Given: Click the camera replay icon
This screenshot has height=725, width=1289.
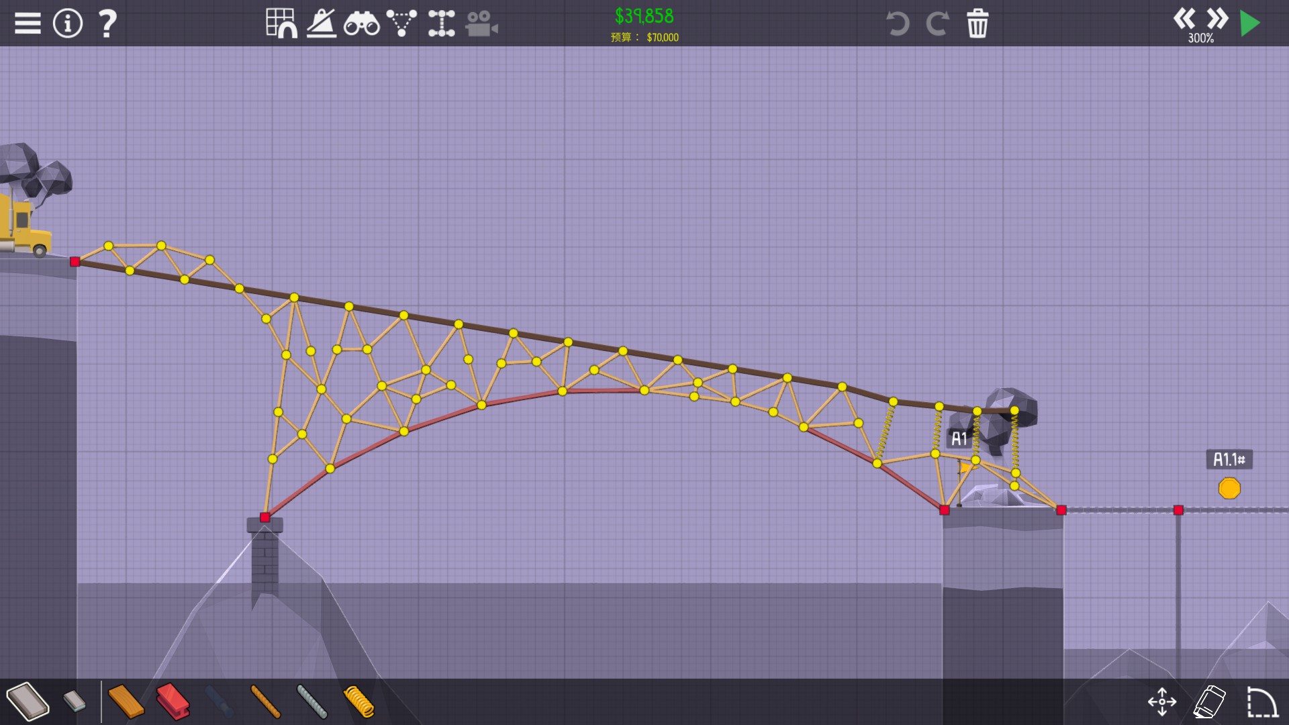Looking at the screenshot, I should [481, 23].
